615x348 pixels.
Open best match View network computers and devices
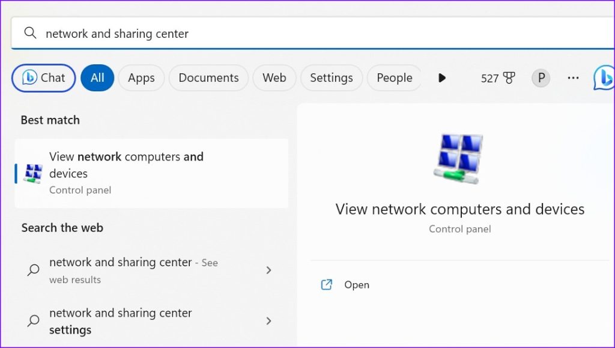[151, 173]
